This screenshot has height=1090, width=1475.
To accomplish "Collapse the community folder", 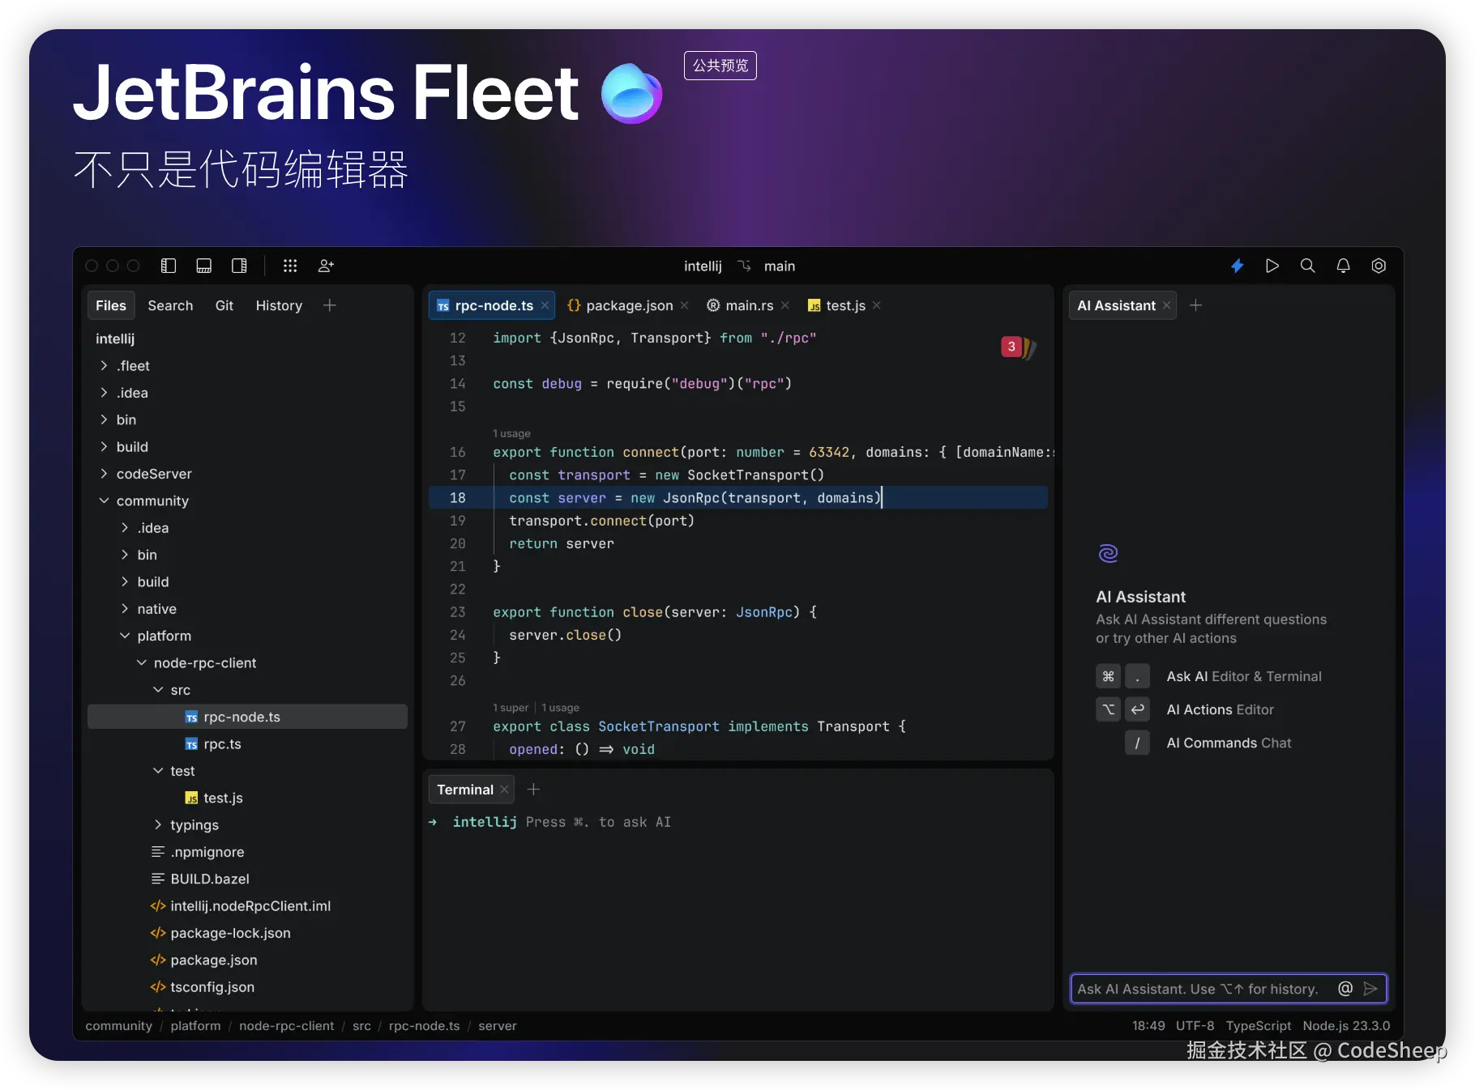I will coord(105,501).
